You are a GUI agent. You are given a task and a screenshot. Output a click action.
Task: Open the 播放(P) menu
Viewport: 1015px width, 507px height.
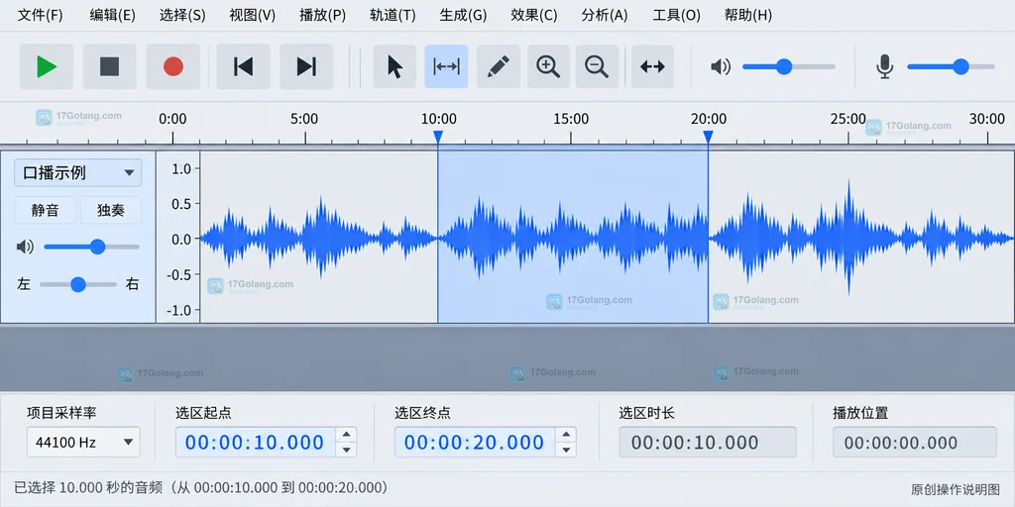point(322,16)
